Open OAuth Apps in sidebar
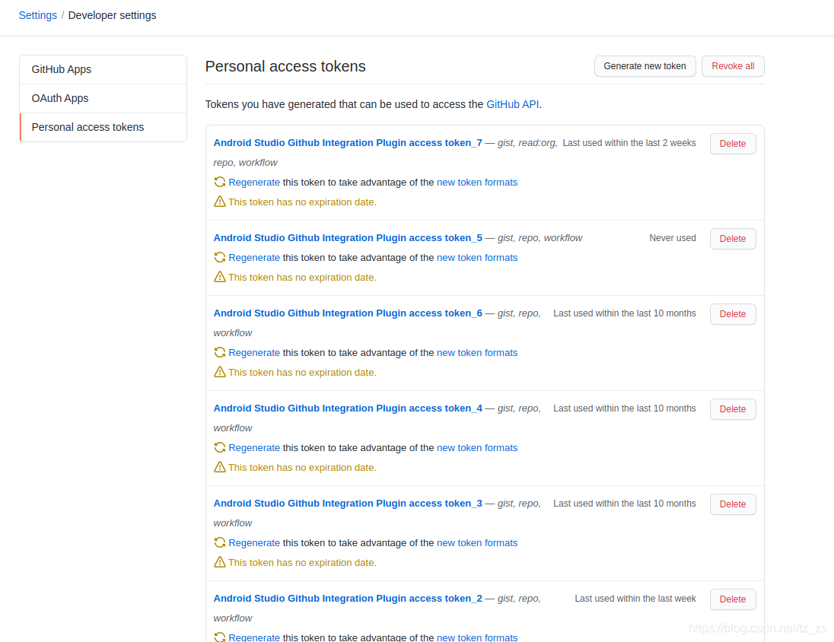Image resolution: width=834 pixels, height=642 pixels. click(x=103, y=98)
